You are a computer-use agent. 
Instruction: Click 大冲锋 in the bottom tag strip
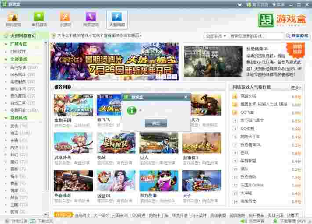(101, 216)
